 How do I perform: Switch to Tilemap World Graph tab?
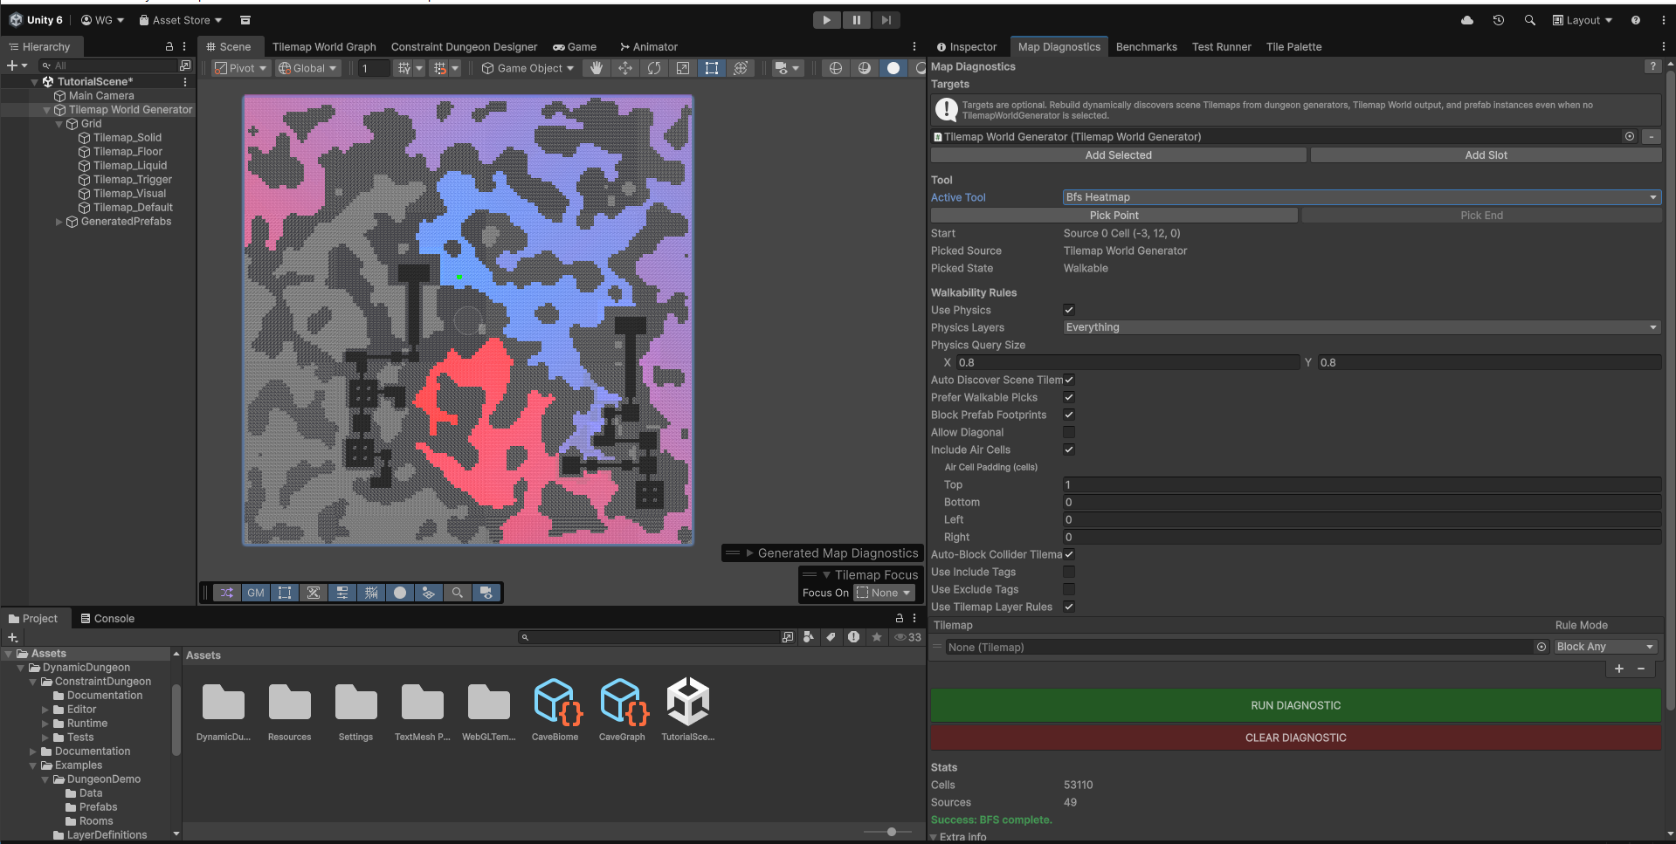coord(324,47)
